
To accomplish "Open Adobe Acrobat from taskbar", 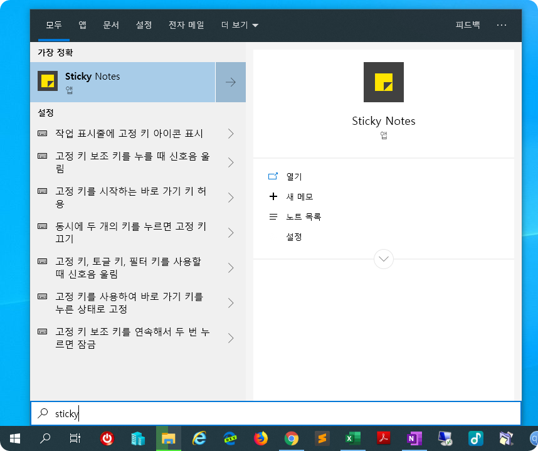I will click(384, 438).
